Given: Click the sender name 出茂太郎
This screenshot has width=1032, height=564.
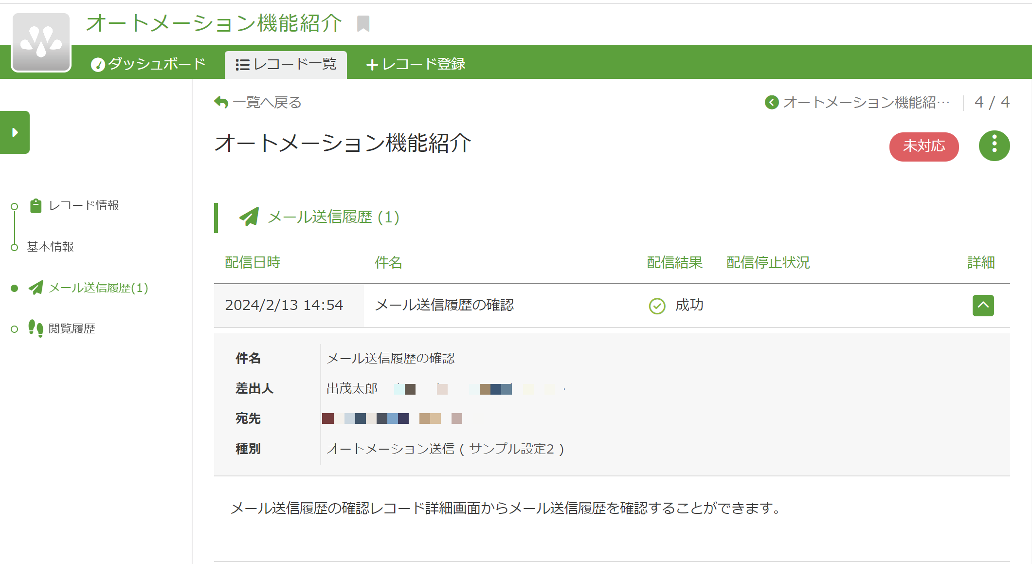Looking at the screenshot, I should point(352,388).
